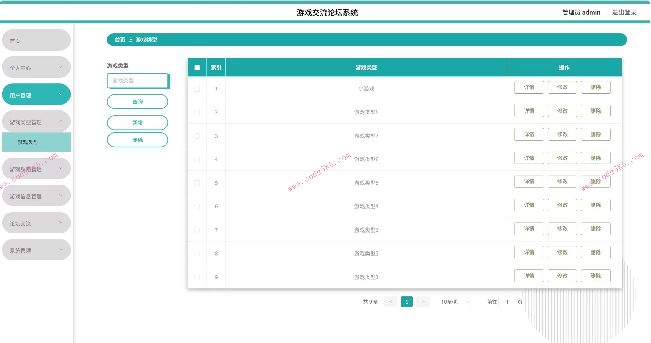This screenshot has height=343, width=651.
Task: Click 详情 for the 小游戏 row
Action: click(x=529, y=87)
